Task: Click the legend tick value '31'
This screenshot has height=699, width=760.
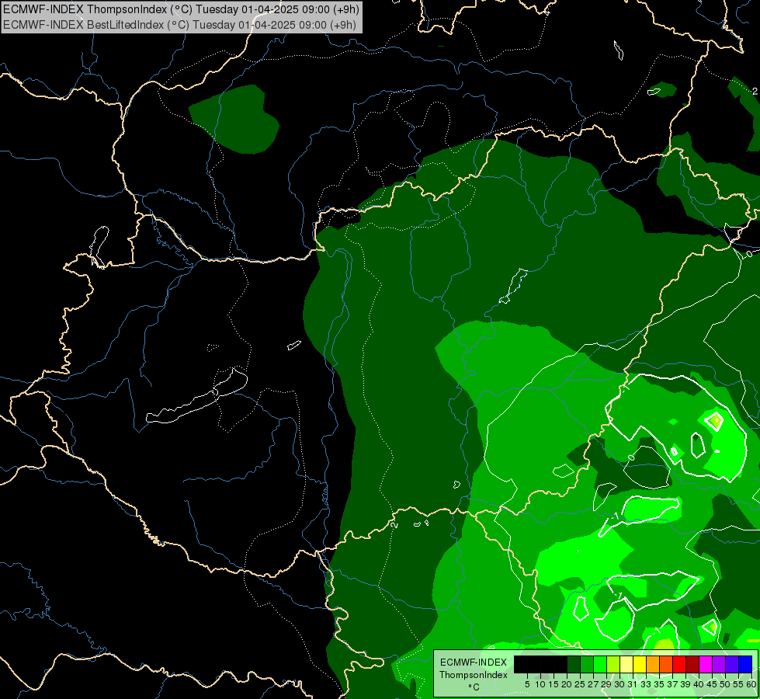Action: 633,684
